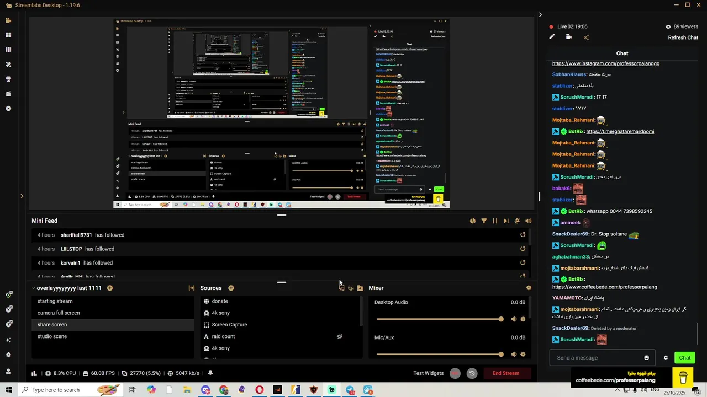707x397 pixels.
Task: Edit stream info pencil icon
Action: [x=552, y=37]
